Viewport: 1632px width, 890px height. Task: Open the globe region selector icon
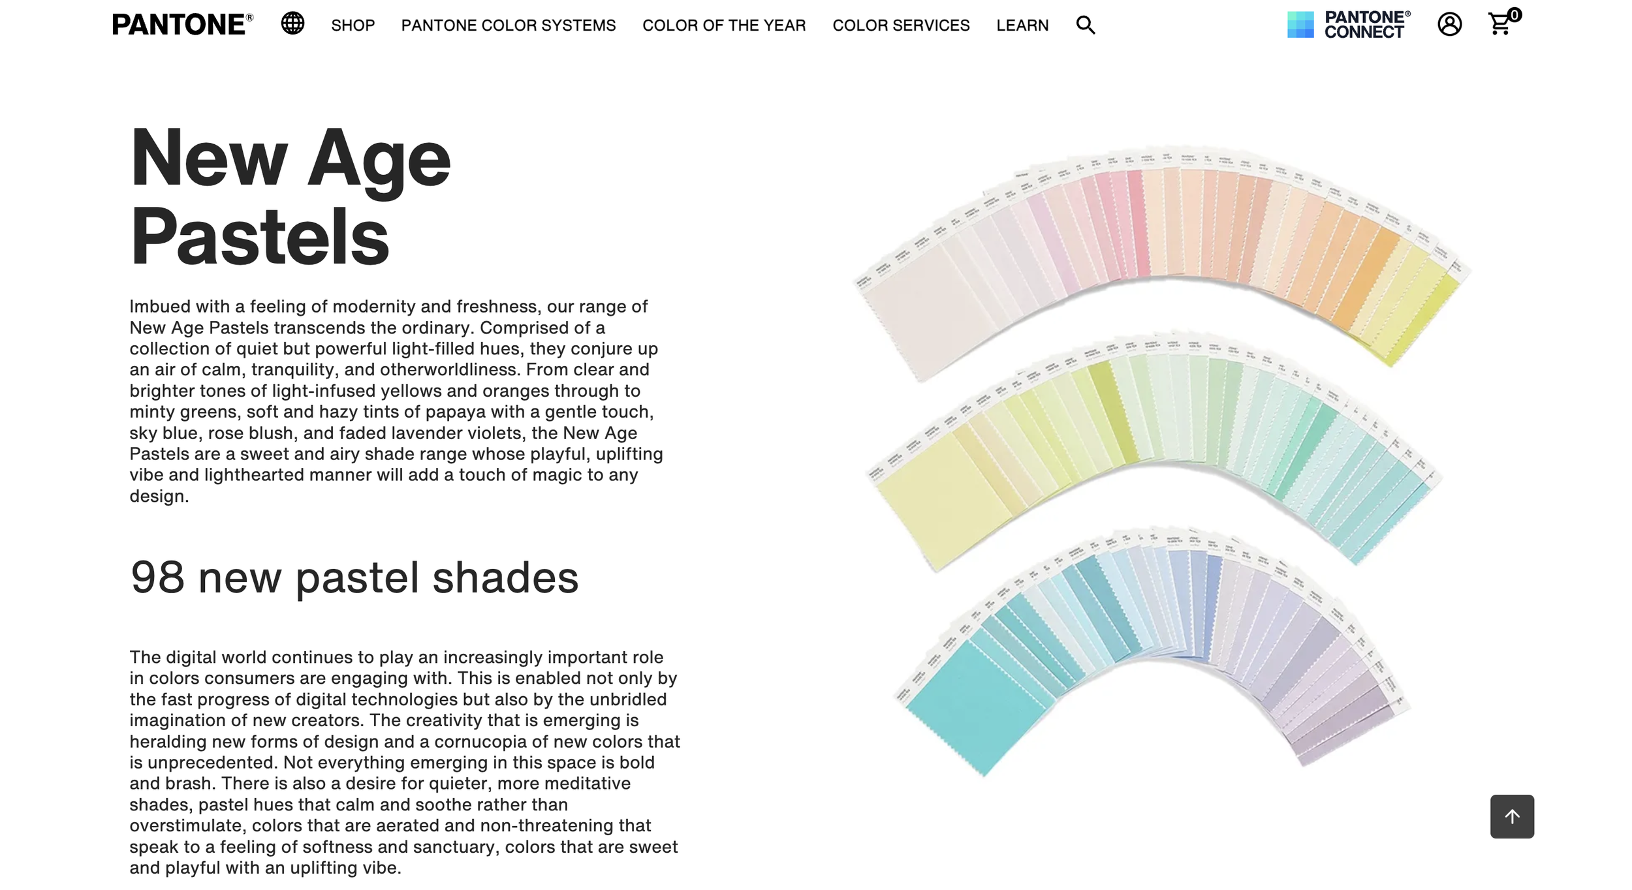click(x=292, y=23)
